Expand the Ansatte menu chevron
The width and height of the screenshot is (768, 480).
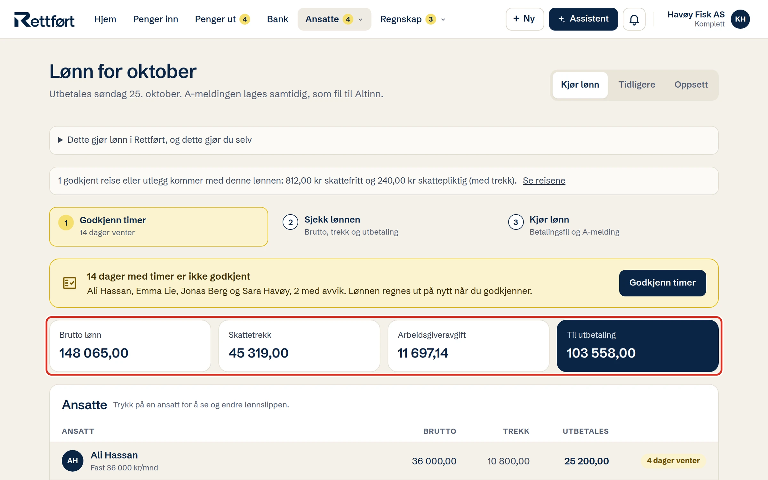[360, 20]
